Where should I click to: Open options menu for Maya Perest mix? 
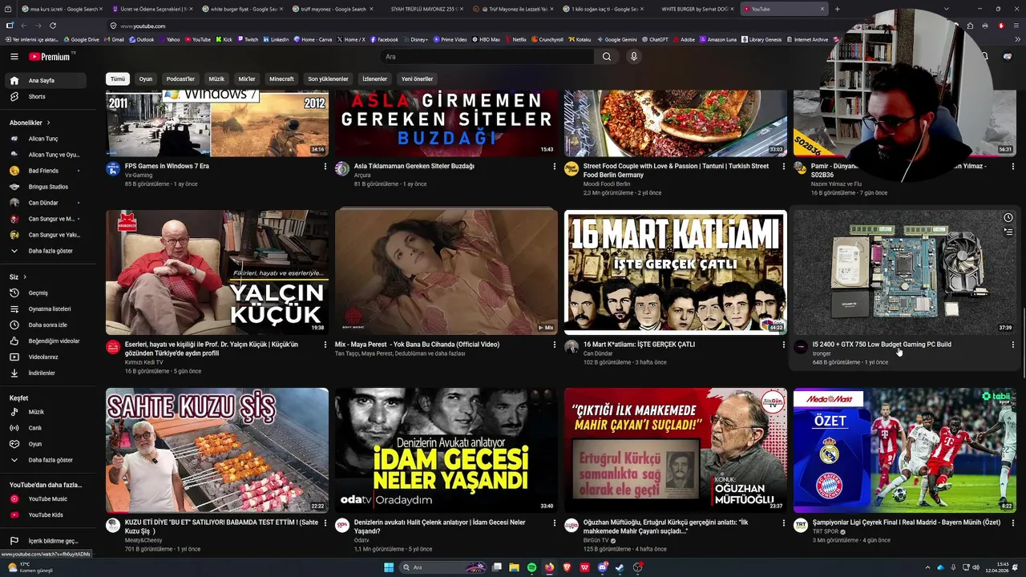pyautogui.click(x=554, y=345)
